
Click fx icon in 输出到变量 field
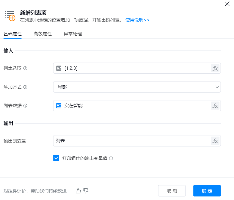(x=215, y=141)
